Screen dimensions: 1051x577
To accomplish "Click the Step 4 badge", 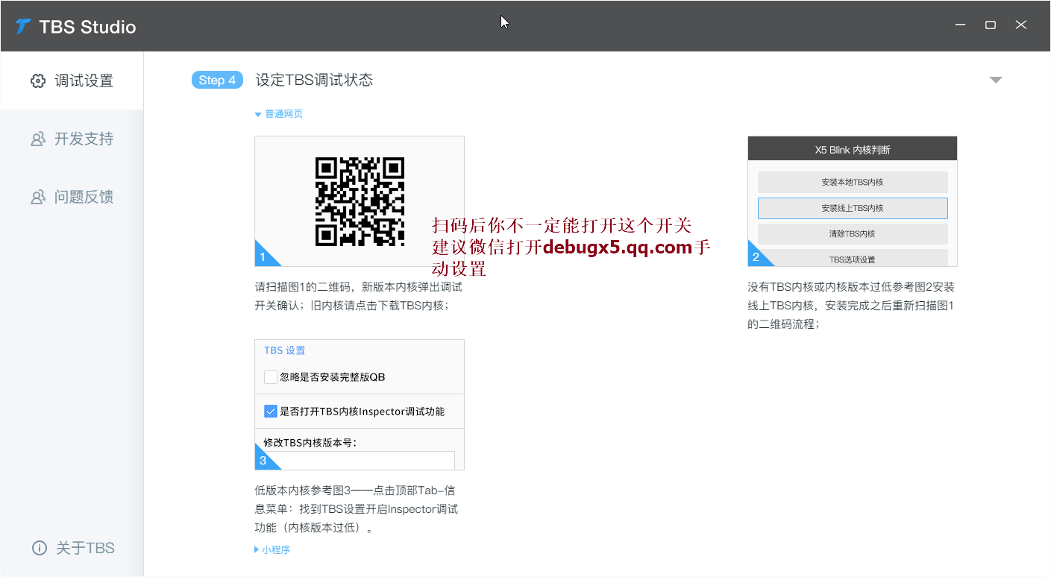I will [x=217, y=80].
